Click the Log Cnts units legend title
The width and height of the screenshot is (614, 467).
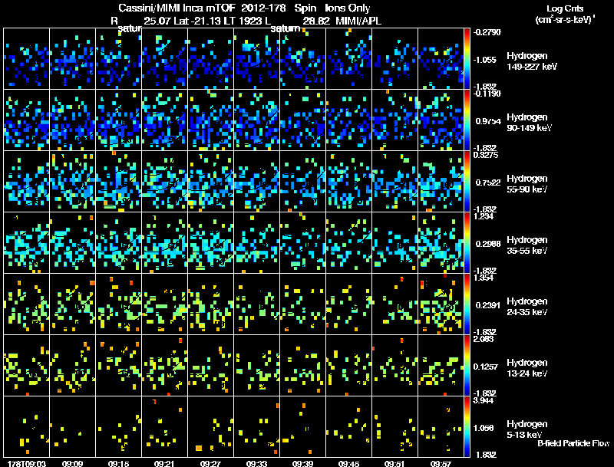(x=565, y=14)
